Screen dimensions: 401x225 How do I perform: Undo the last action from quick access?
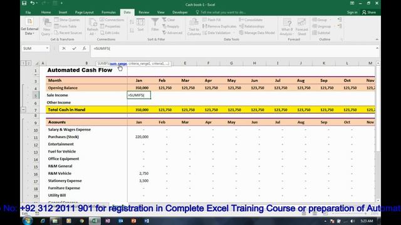pos(32,3)
